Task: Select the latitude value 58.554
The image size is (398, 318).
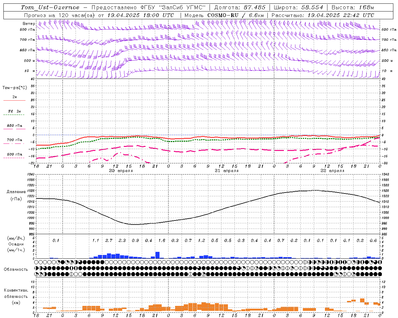Action: pos(312,7)
